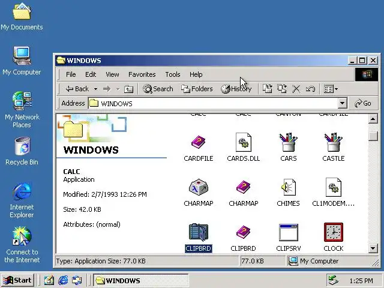Select the CLIPSRV application icon
384x288 pixels.
tap(288, 232)
